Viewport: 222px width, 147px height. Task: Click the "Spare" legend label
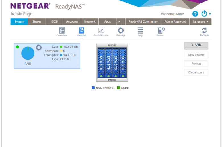(125, 88)
